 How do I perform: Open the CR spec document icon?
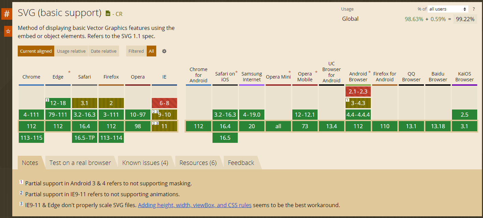coord(108,14)
